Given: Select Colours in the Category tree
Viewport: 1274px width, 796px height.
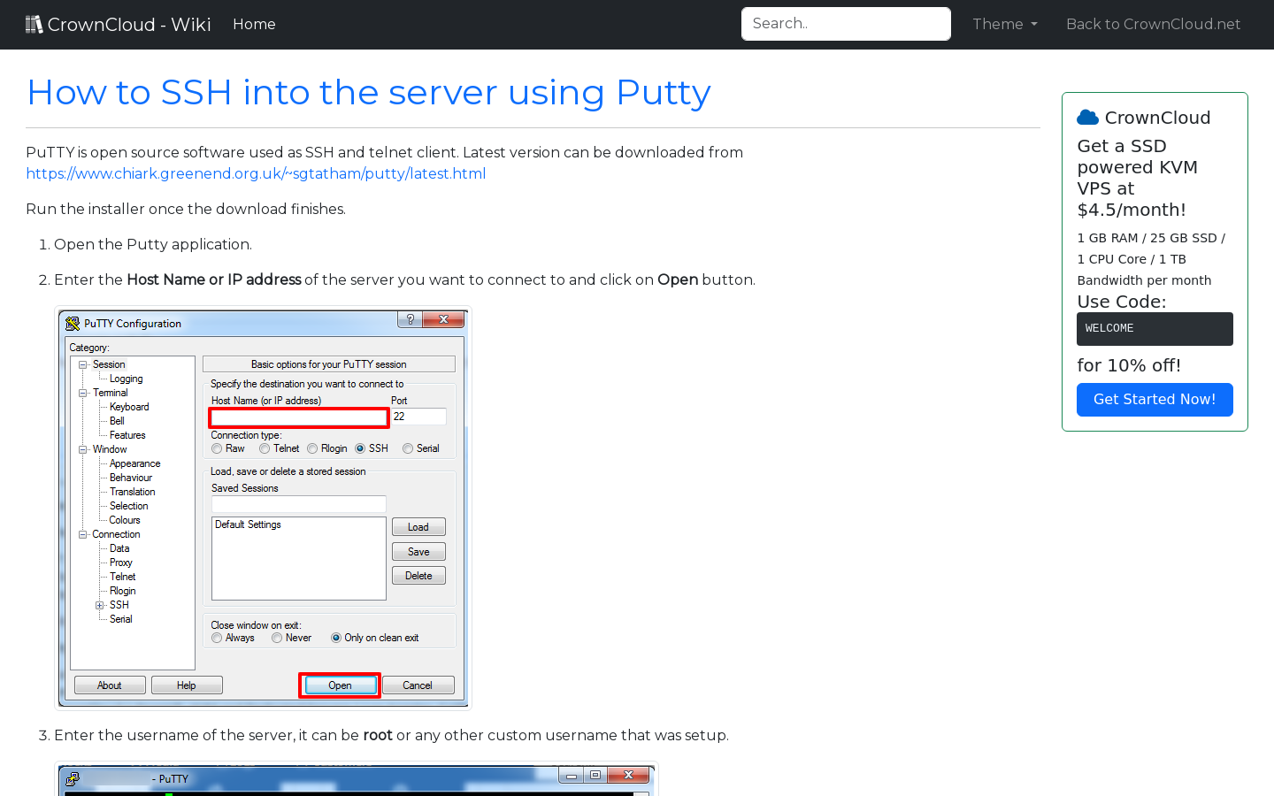Looking at the screenshot, I should (125, 520).
